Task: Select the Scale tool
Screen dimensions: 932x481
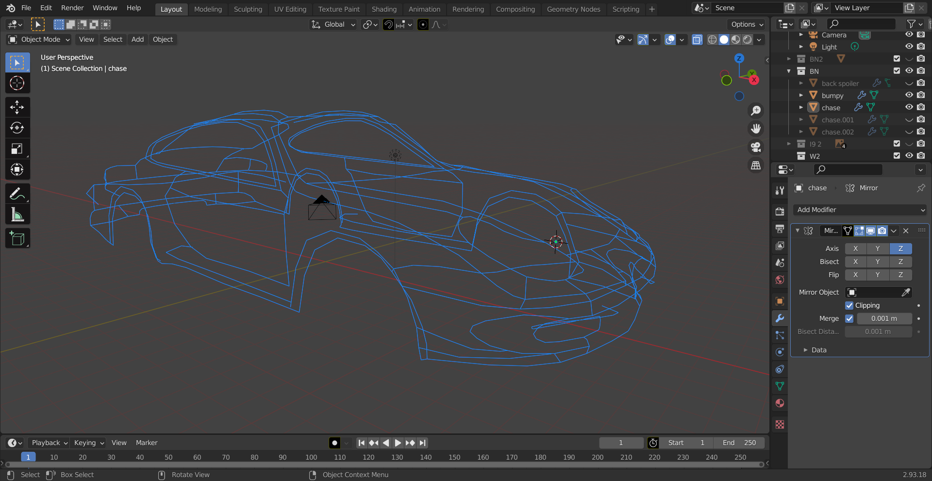Action: [17, 149]
